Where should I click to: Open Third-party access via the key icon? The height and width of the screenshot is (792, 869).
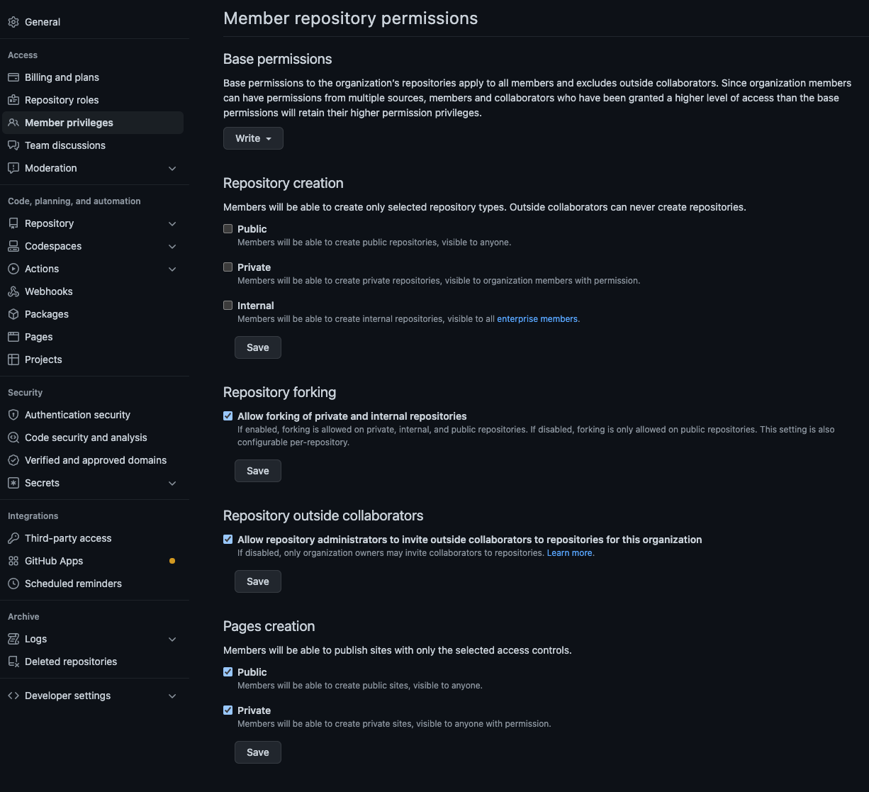(x=13, y=538)
